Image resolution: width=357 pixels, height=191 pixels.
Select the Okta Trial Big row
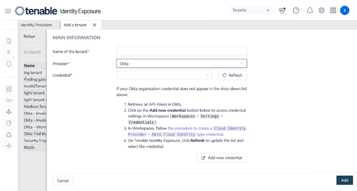point(35,134)
